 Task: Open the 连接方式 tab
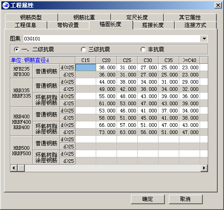pyautogui.click(x=195, y=25)
